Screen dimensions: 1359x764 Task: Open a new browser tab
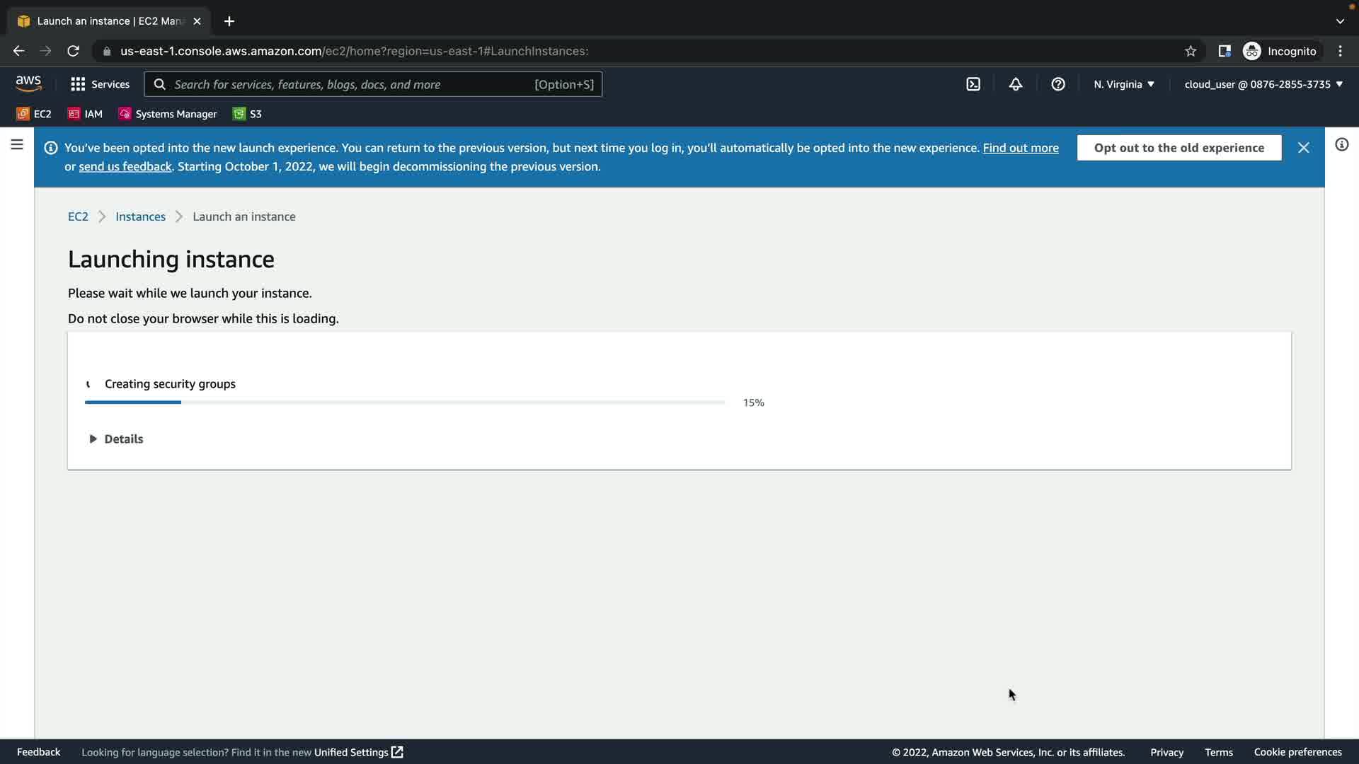click(229, 21)
